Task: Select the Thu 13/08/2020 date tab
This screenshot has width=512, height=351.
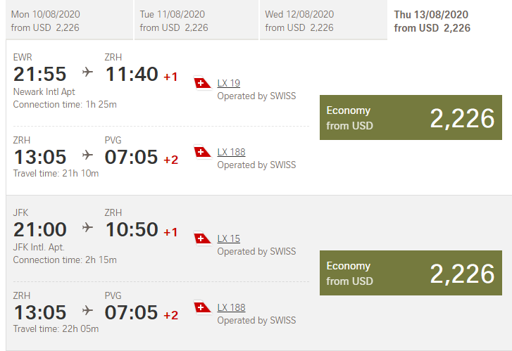Action: [x=449, y=21]
